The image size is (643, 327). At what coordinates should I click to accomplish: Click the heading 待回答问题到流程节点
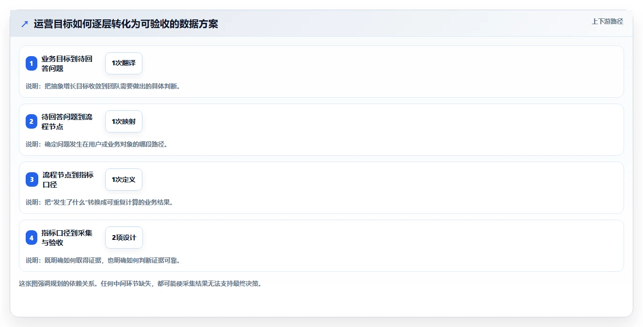pyautogui.click(x=67, y=121)
